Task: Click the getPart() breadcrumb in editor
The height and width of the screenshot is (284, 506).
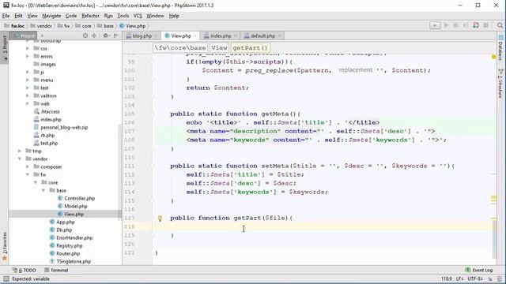Action: point(251,48)
